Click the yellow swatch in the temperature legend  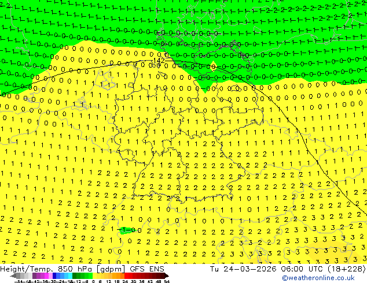click(94, 276)
